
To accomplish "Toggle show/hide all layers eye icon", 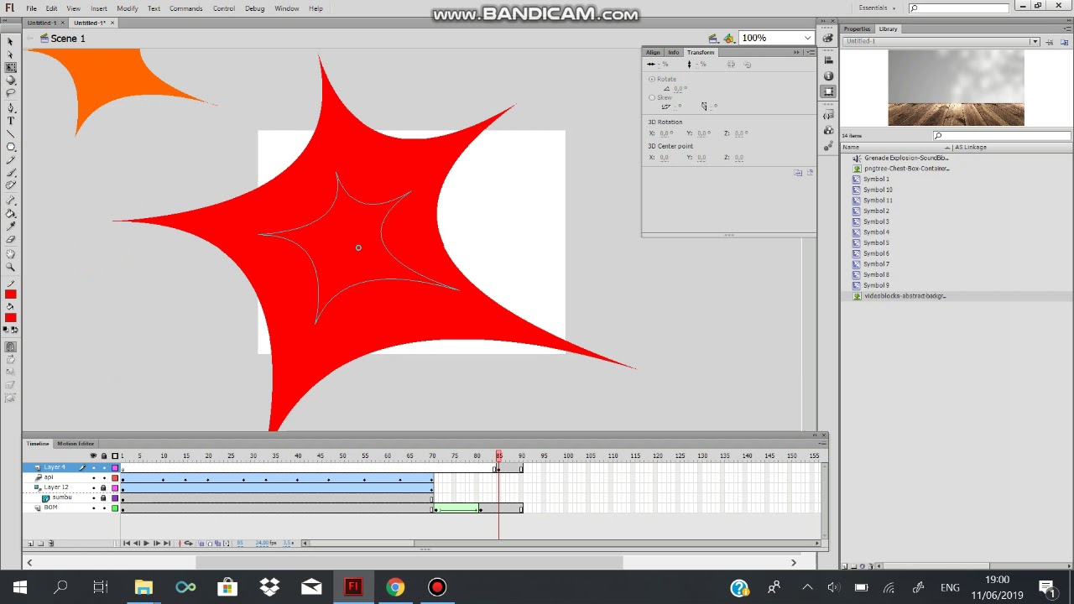I will click(x=93, y=456).
